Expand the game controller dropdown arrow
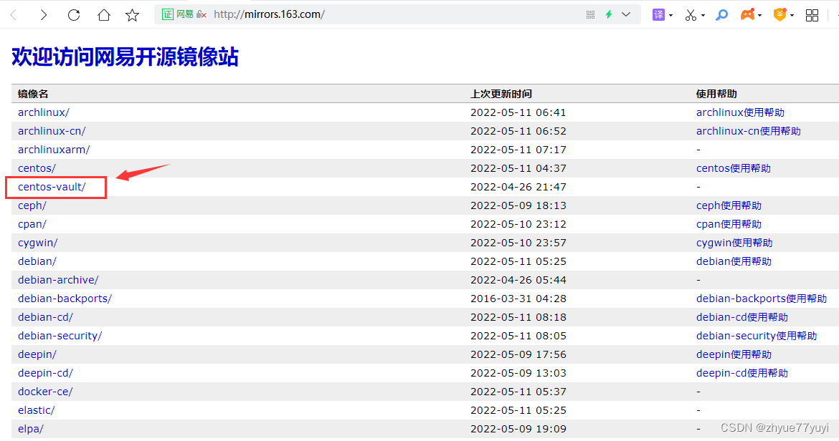Screen dimensions: 839x441 (760, 16)
